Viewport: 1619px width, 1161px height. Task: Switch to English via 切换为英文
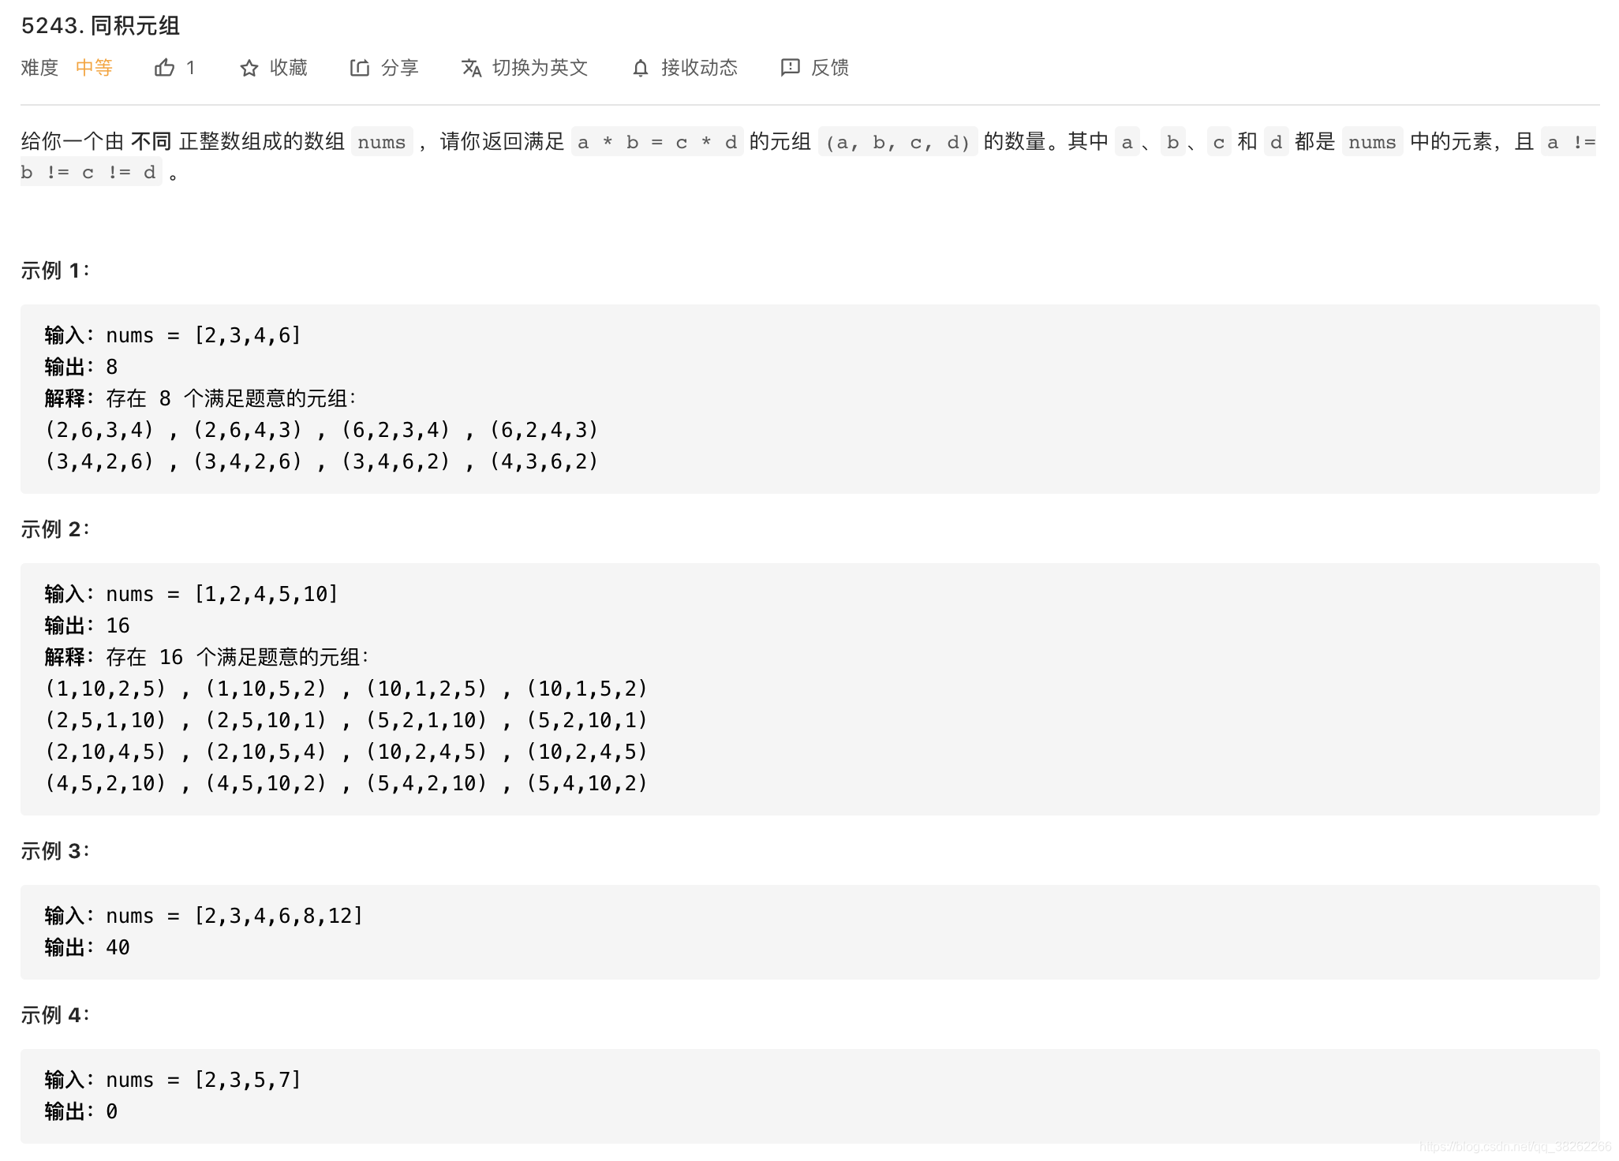coord(540,68)
